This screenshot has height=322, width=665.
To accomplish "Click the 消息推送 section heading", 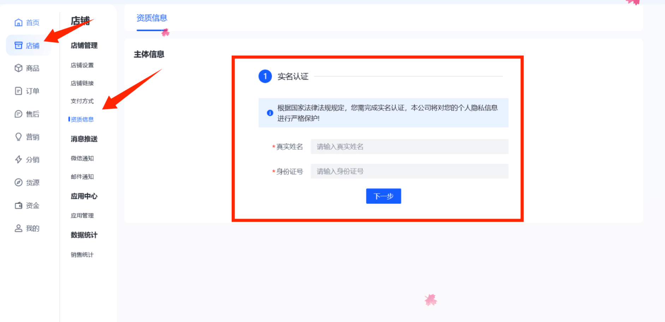I will click(84, 139).
